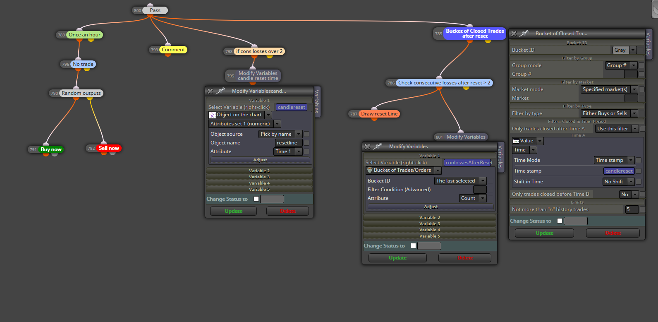
Task: Toggle the Time Mode row checkbox
Action: tap(639, 160)
